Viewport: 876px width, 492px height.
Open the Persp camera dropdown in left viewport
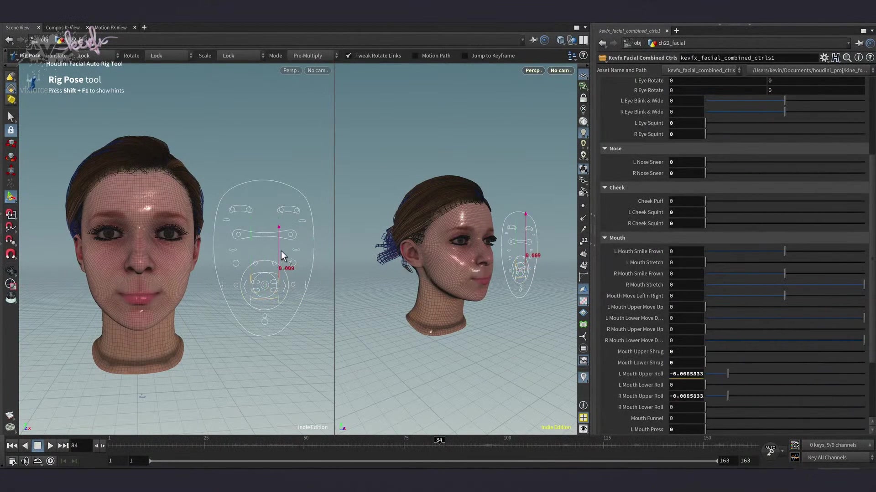point(291,71)
